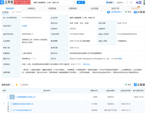Select the Wisdom Health Management English name

[x=89, y=59]
